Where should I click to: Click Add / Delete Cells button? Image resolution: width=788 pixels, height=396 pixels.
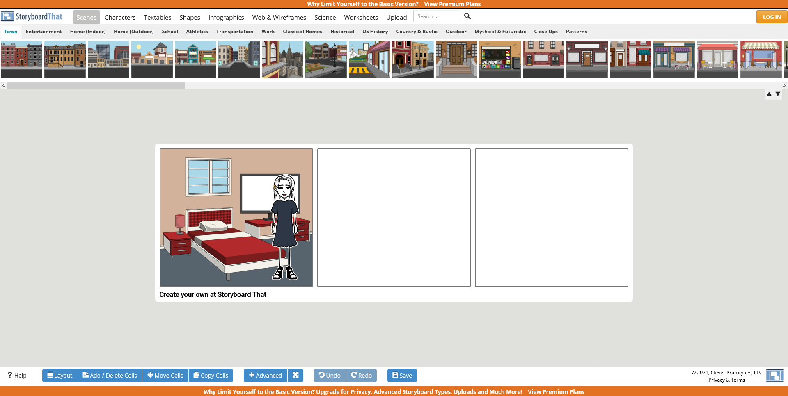click(110, 375)
